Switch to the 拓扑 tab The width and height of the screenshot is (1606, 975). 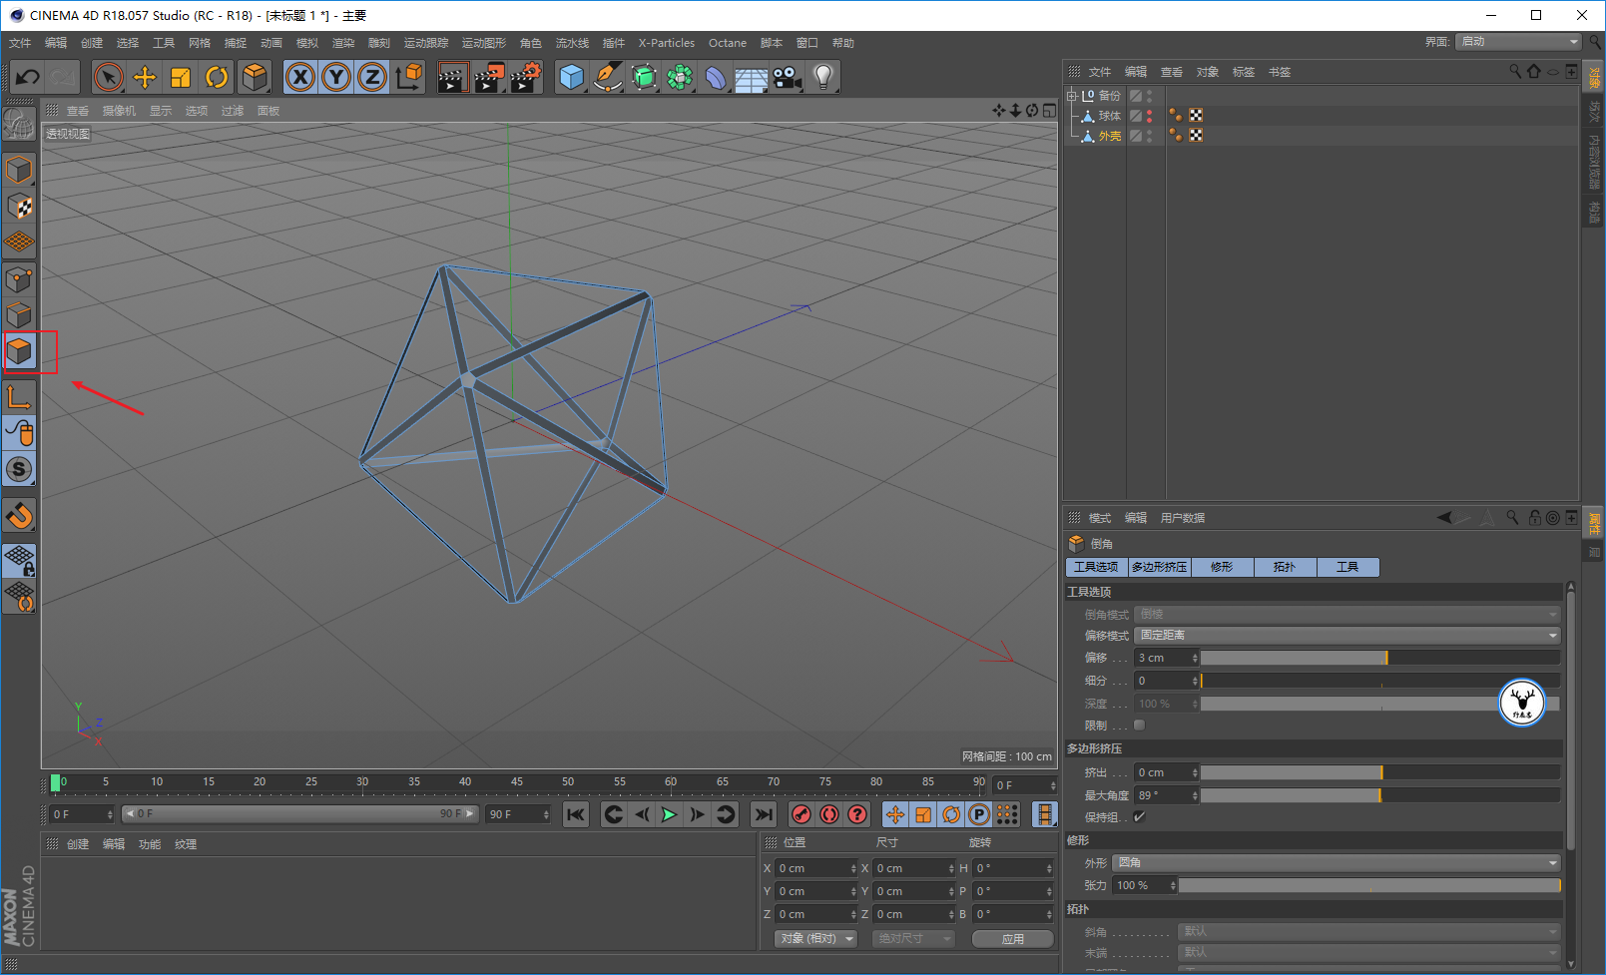pos(1285,567)
